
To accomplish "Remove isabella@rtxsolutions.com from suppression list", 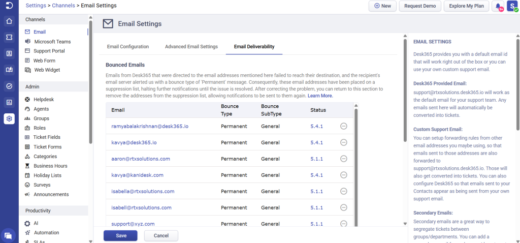I will point(344,191).
